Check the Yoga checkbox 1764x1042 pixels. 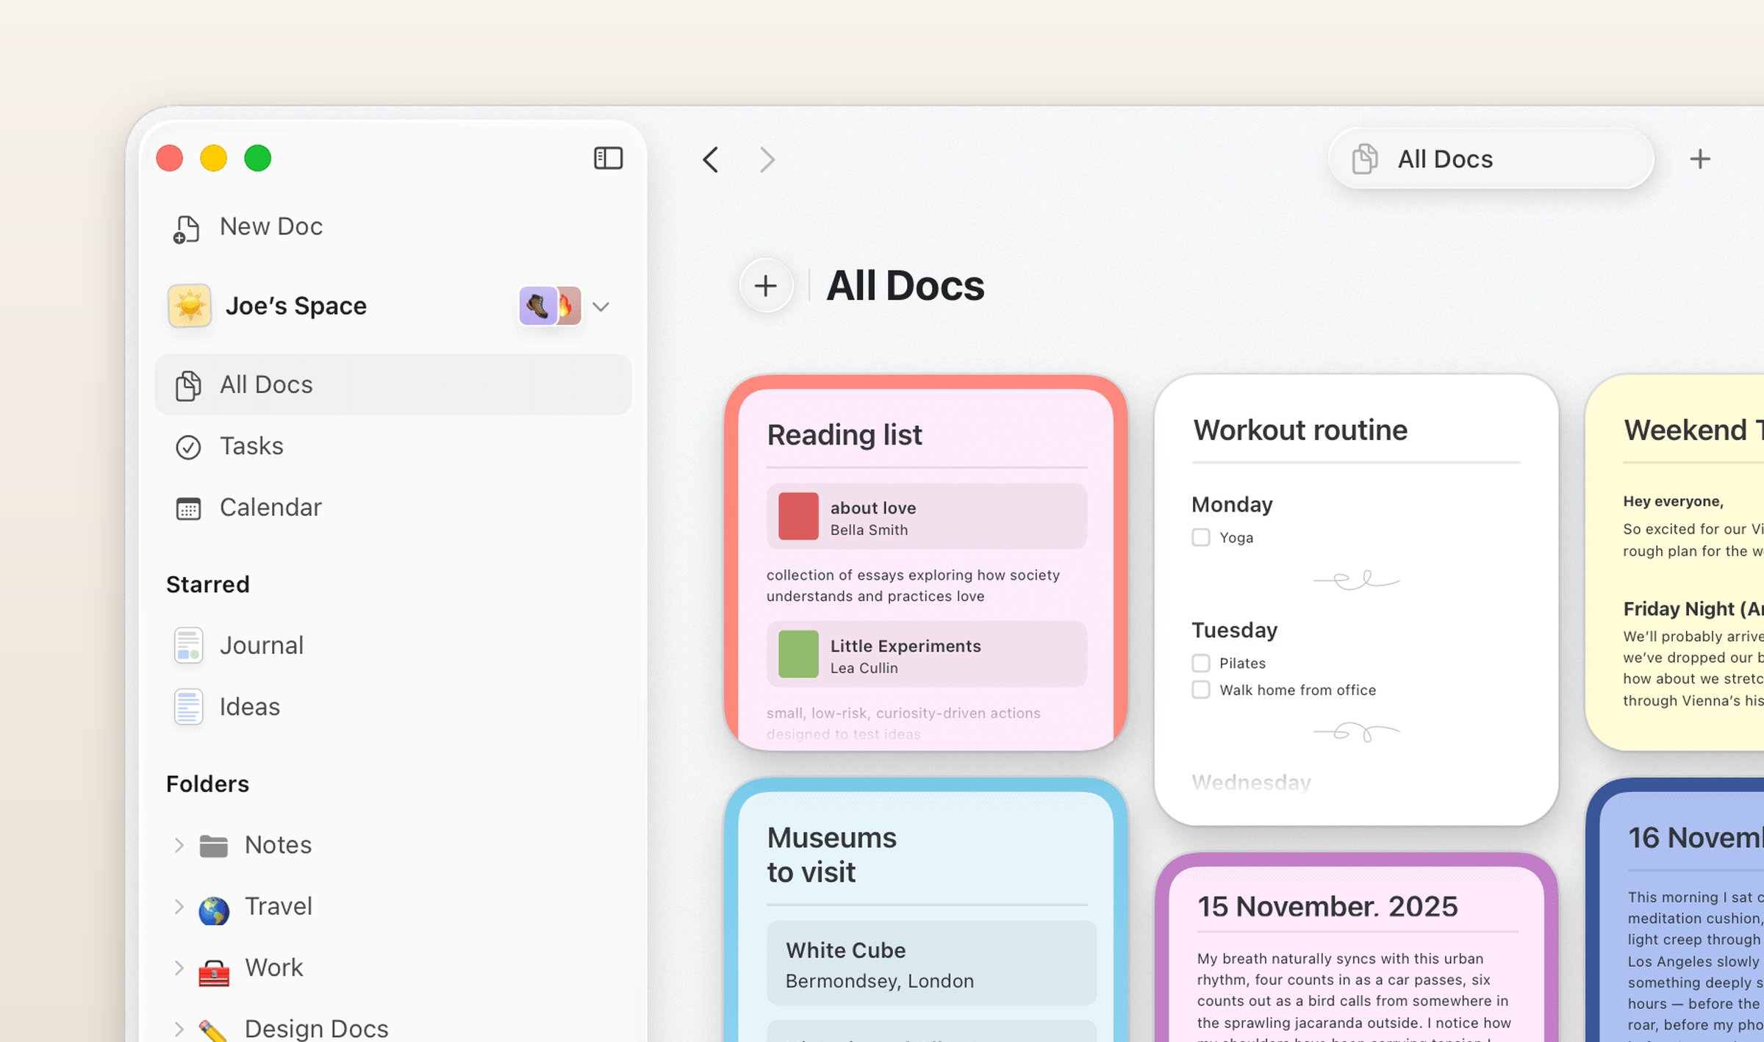point(1201,537)
